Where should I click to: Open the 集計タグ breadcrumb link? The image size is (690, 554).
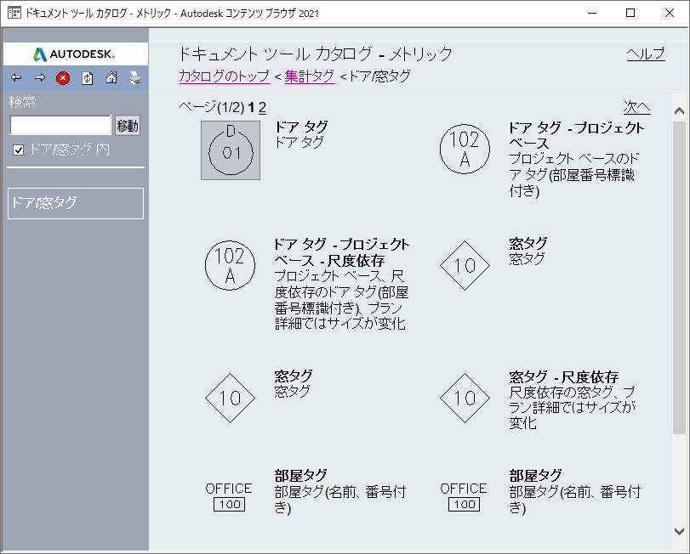(310, 76)
